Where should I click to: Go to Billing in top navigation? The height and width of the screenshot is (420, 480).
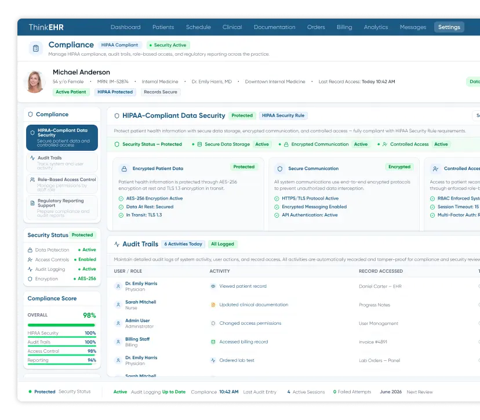344,27
